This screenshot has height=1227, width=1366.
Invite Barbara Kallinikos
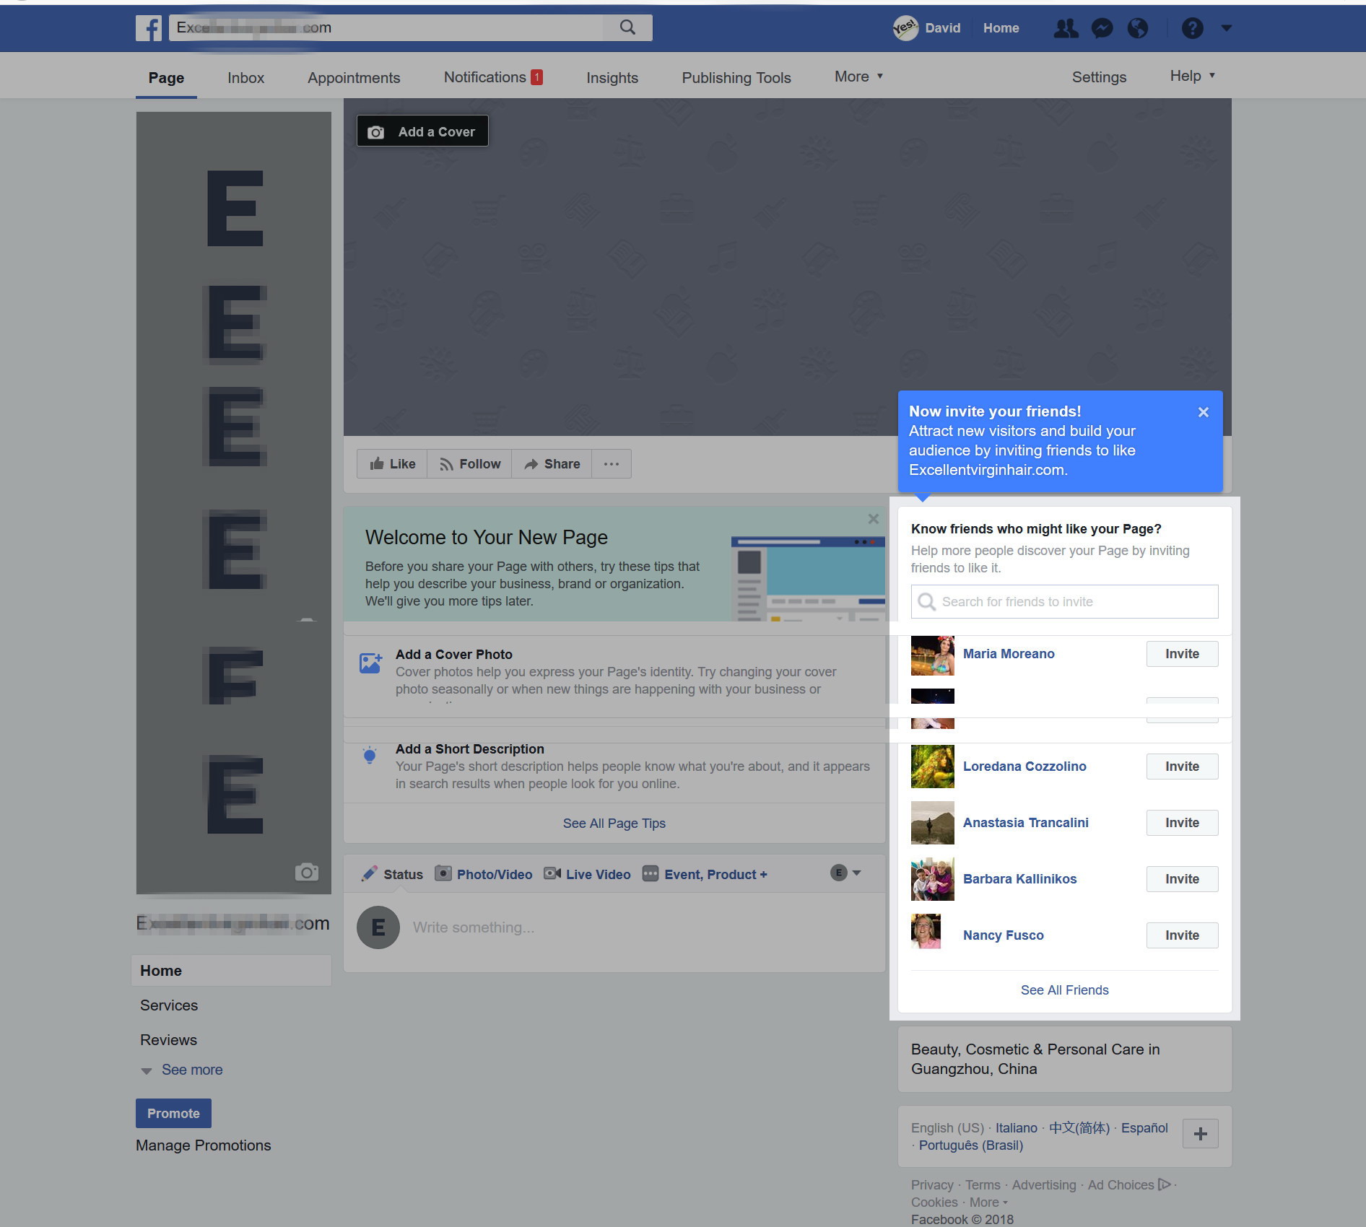[x=1182, y=879]
